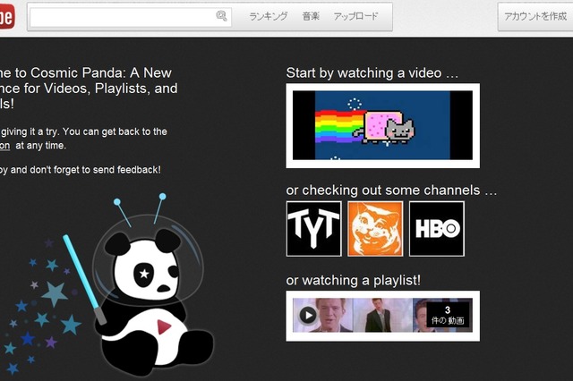This screenshot has width=573, height=381.
Task: Click the アカウントを作成 button
Action: coord(535,16)
